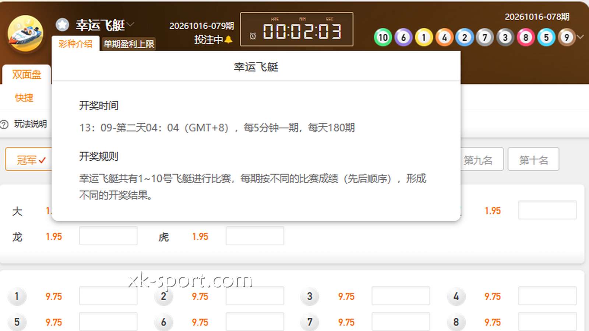The width and height of the screenshot is (589, 331).
Task: Select the 第十名 position button
Action: pyautogui.click(x=533, y=160)
